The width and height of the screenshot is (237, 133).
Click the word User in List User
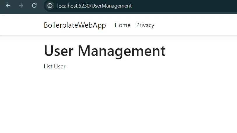[x=60, y=66]
